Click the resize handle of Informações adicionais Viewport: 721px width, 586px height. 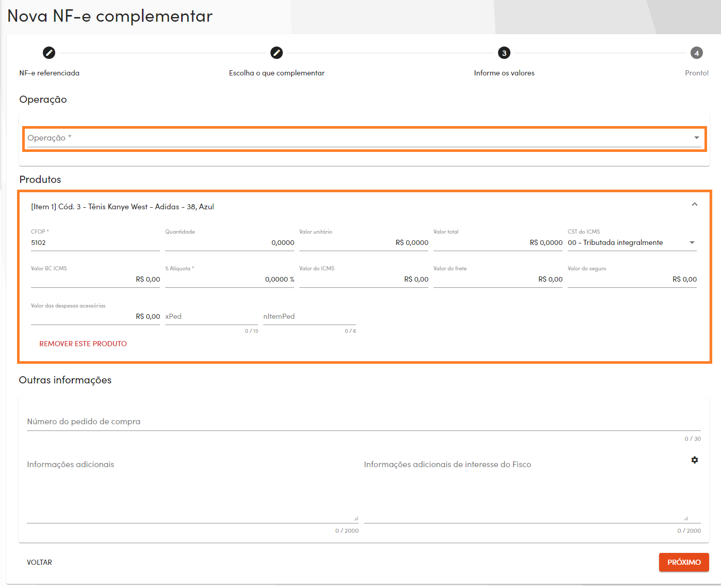(356, 518)
